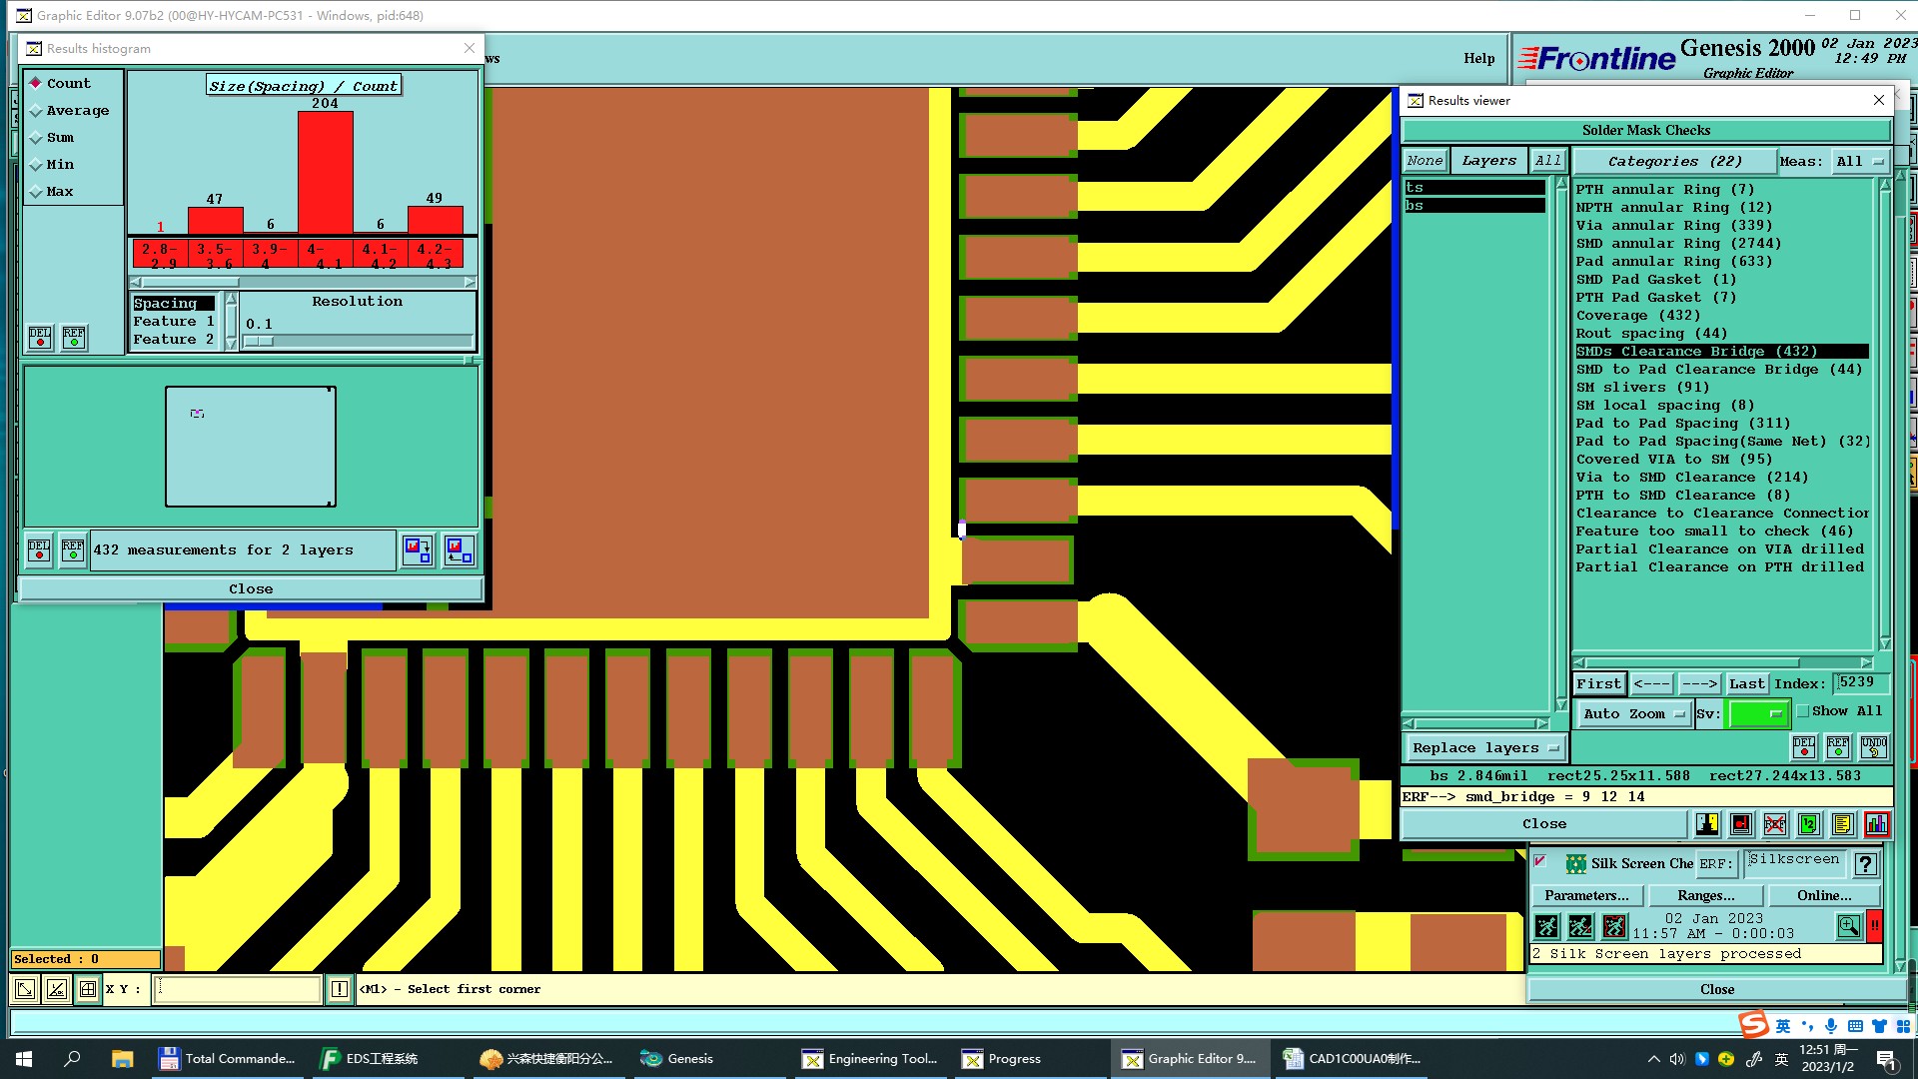Open the Meas All dropdown
This screenshot has width=1918, height=1079.
coord(1859,162)
